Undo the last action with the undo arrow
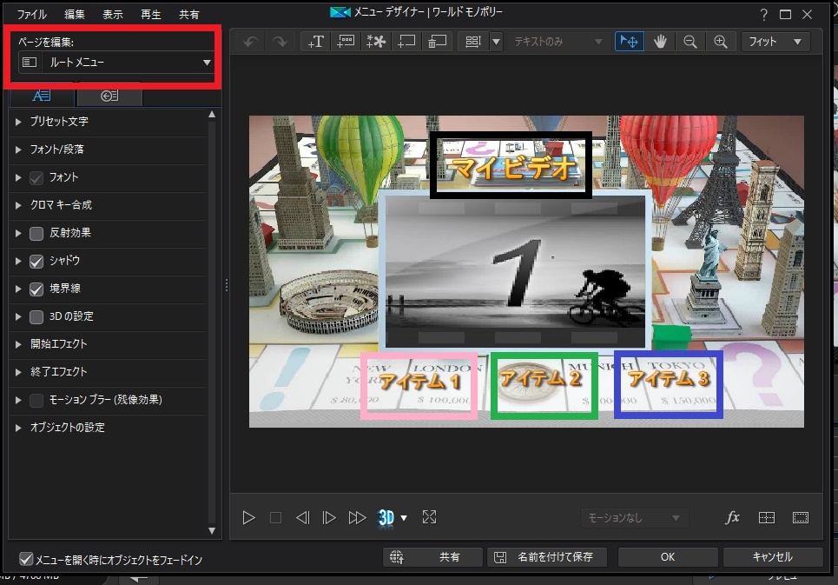 pyautogui.click(x=251, y=42)
